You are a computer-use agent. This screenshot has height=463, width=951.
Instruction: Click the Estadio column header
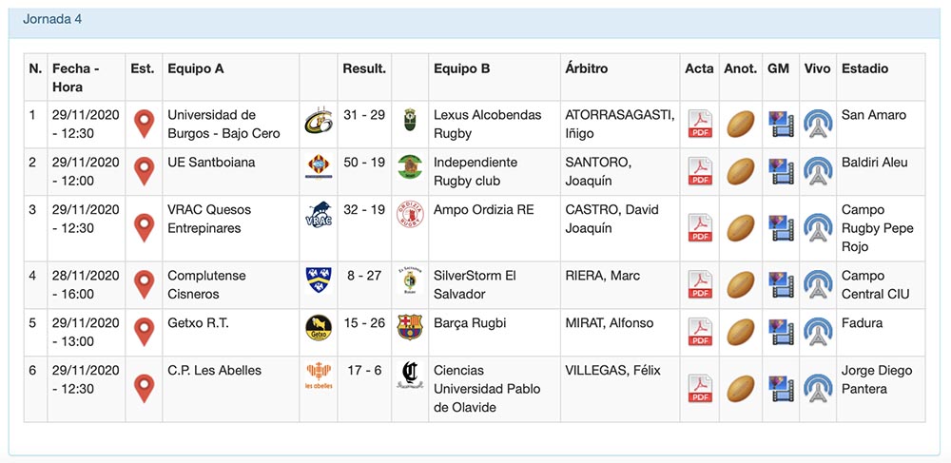864,68
